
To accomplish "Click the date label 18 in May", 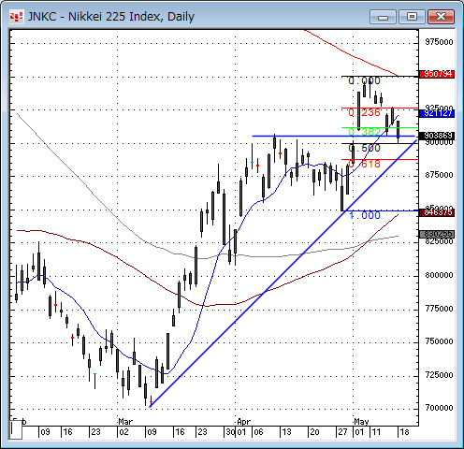I will click(x=404, y=432).
